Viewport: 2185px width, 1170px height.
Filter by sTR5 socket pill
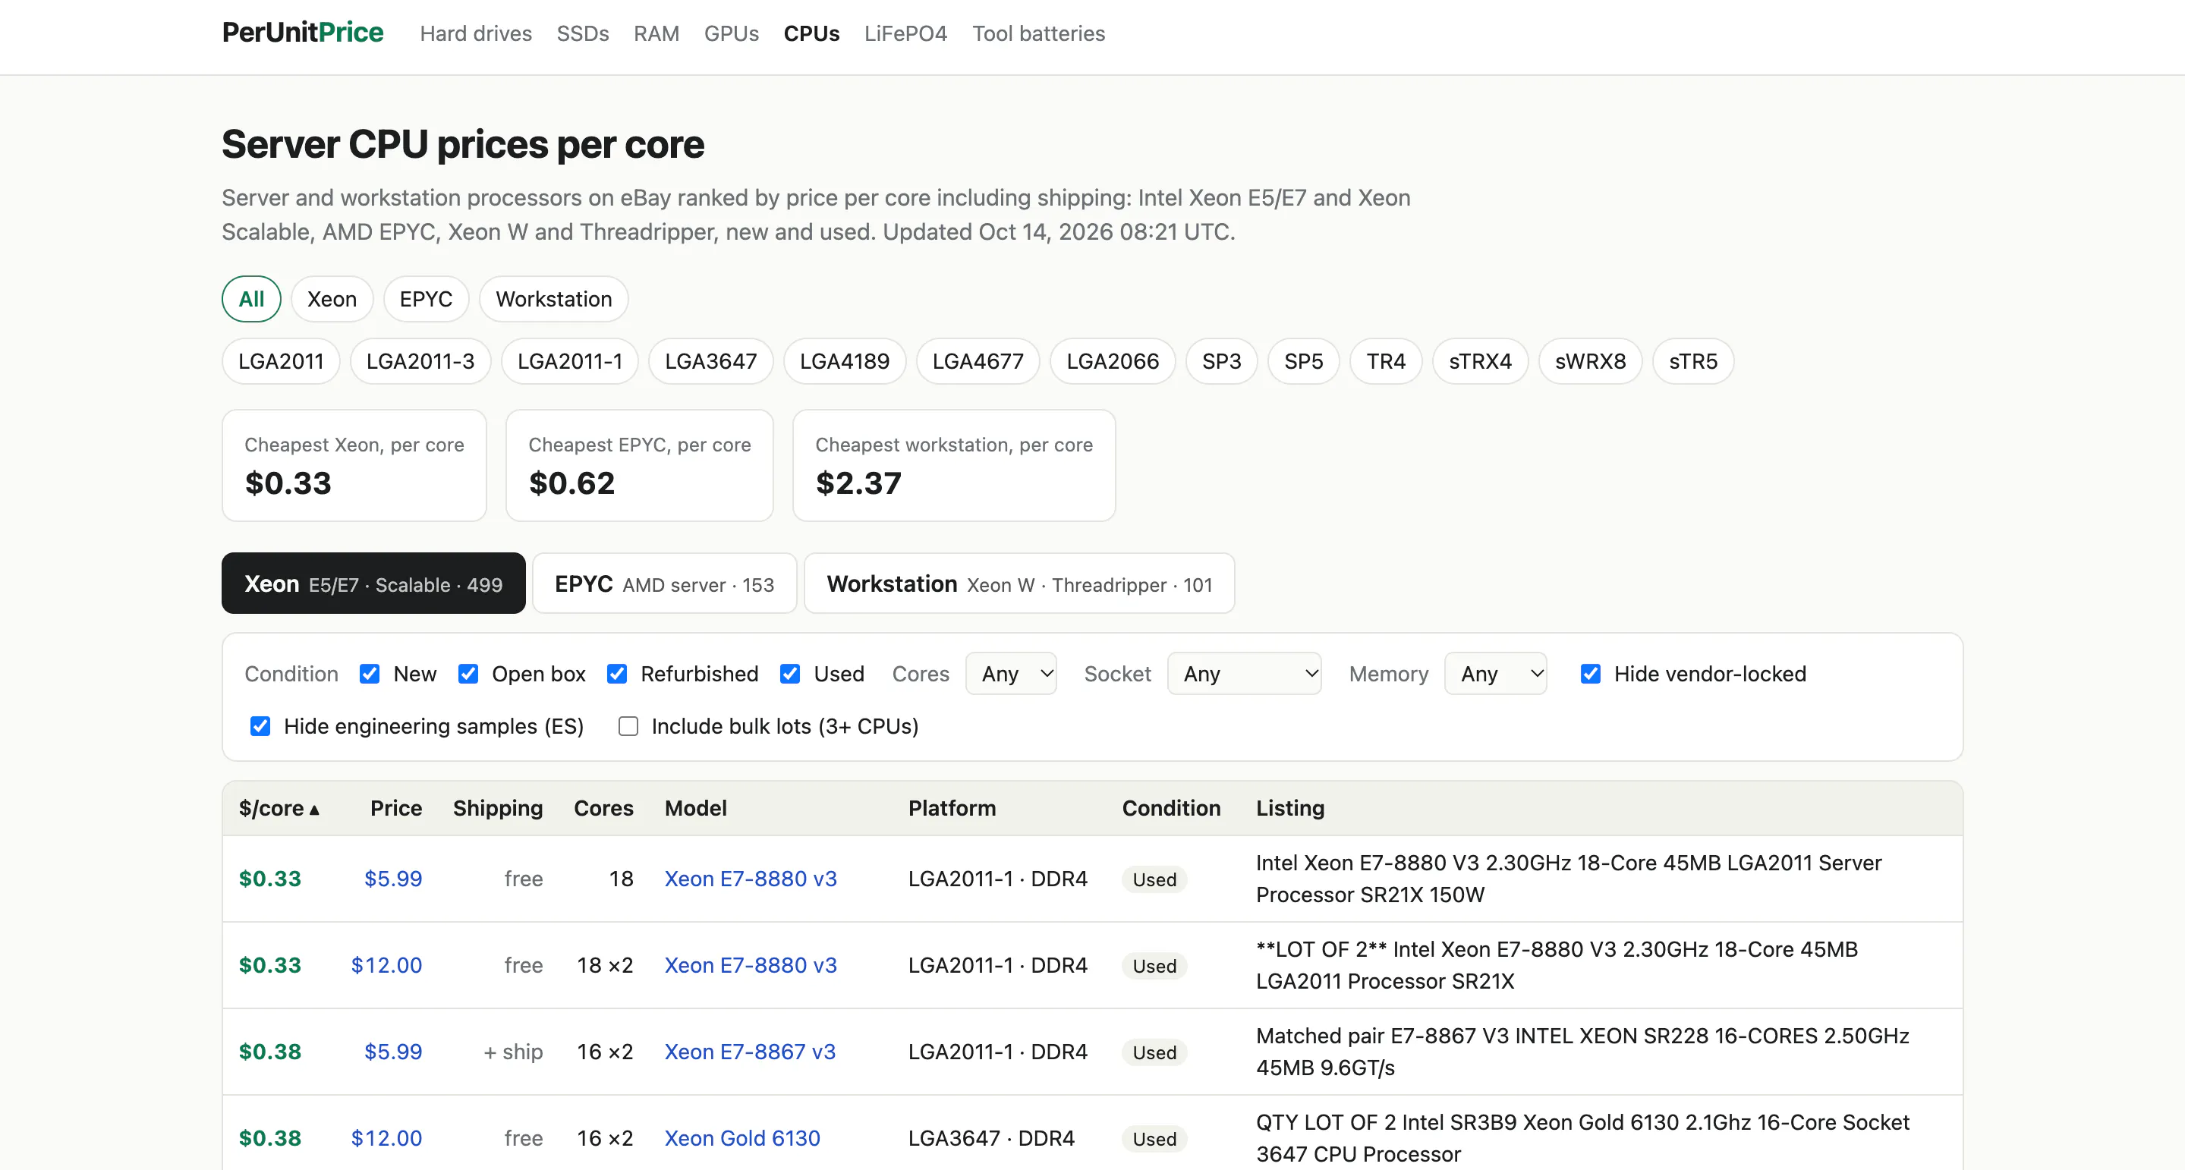[x=1693, y=361]
